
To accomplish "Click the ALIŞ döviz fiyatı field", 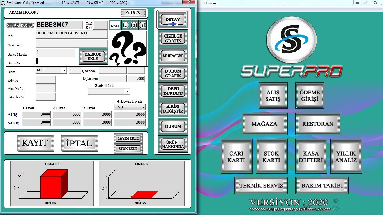I will [x=130, y=114].
